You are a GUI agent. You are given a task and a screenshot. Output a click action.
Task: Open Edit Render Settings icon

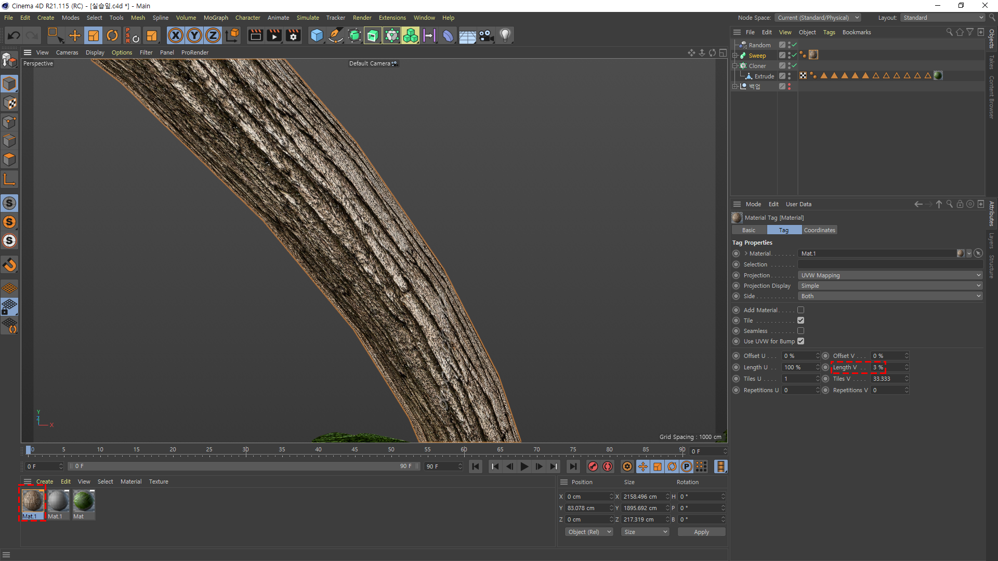[293, 35]
